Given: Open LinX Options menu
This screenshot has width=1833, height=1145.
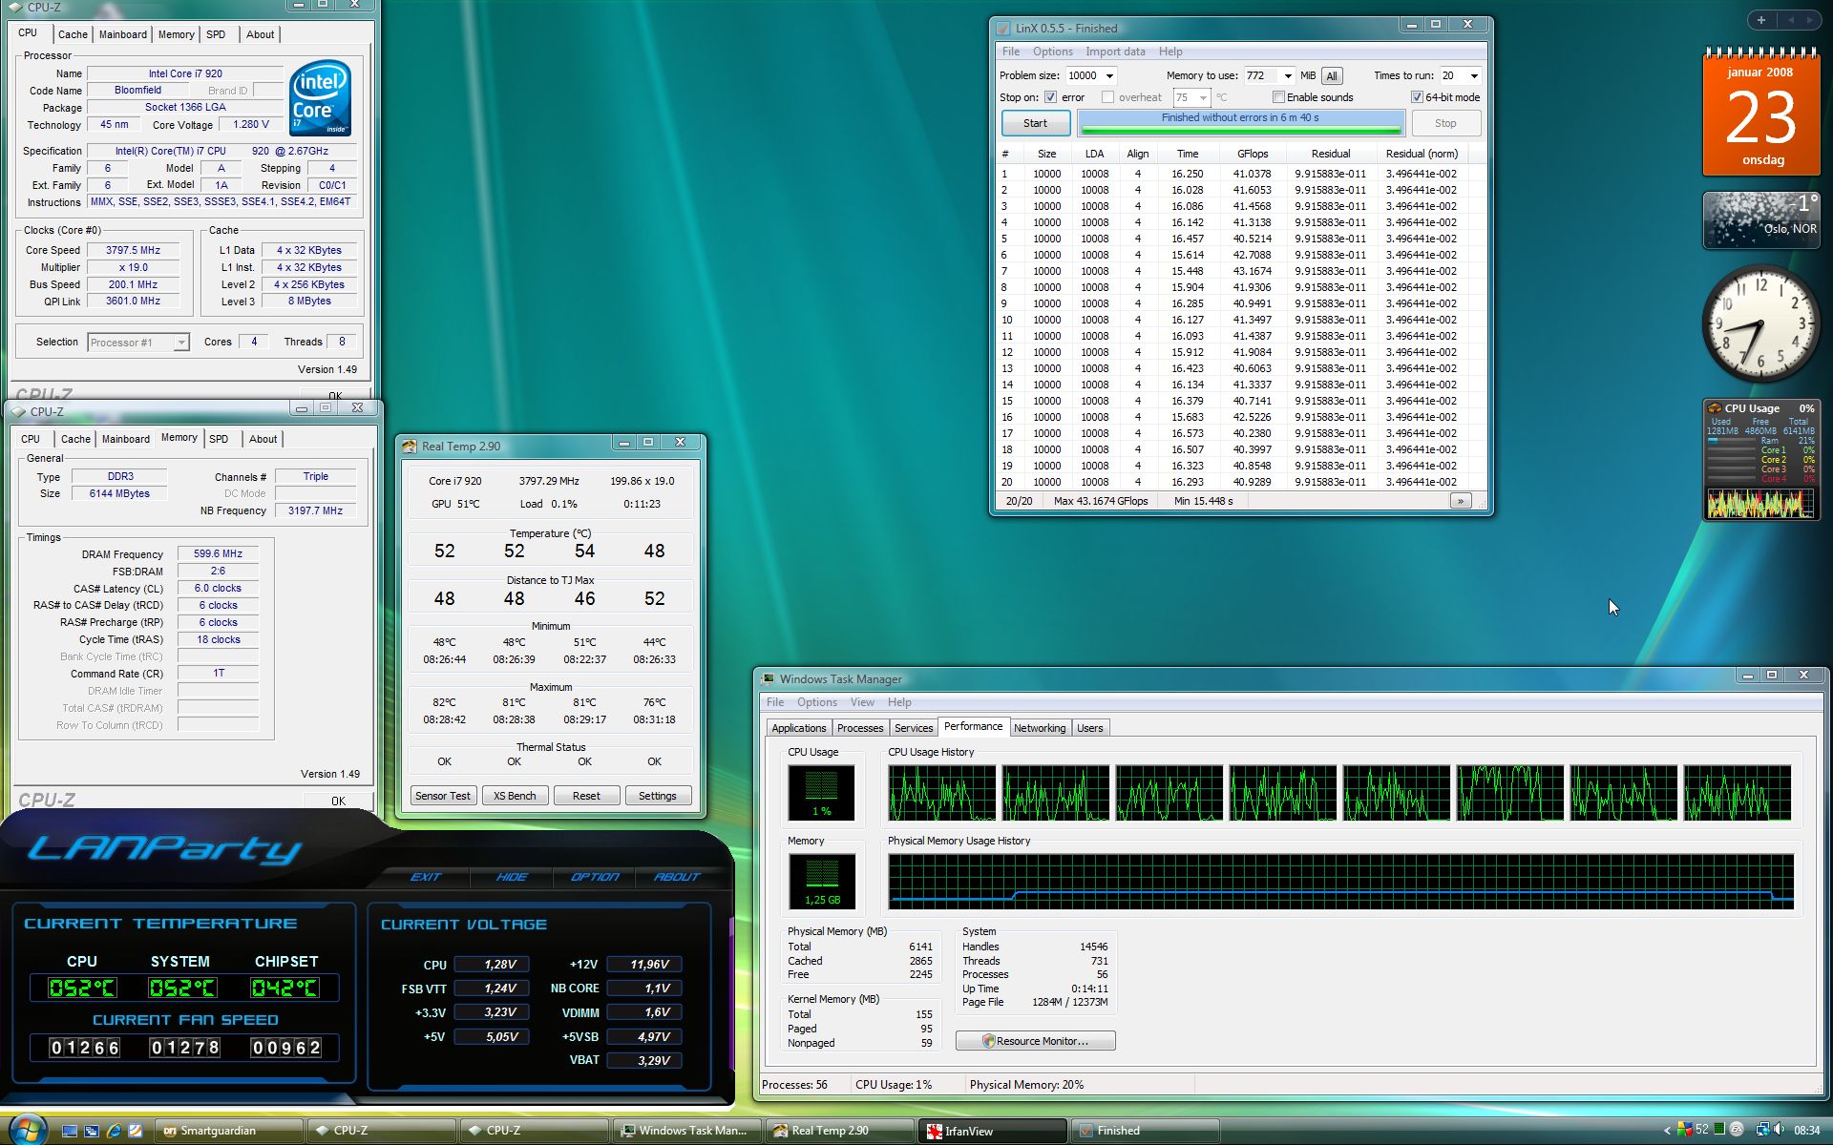Looking at the screenshot, I should [1052, 52].
